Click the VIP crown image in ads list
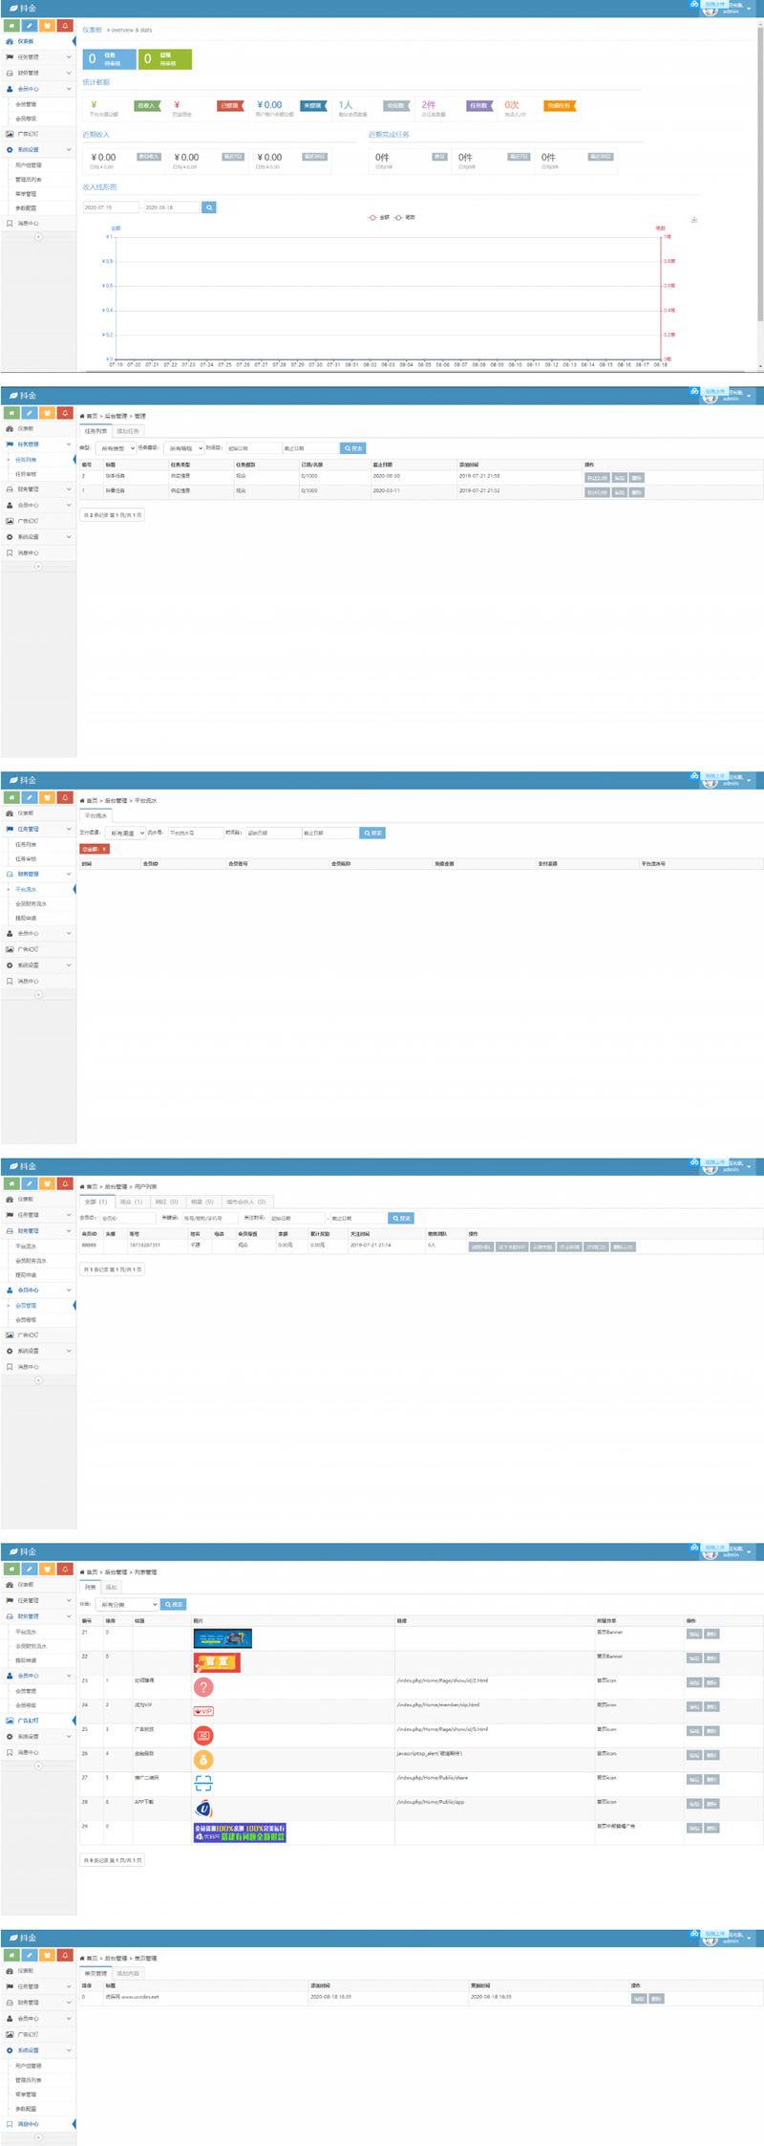This screenshot has height=2146, width=764. coord(203,1711)
